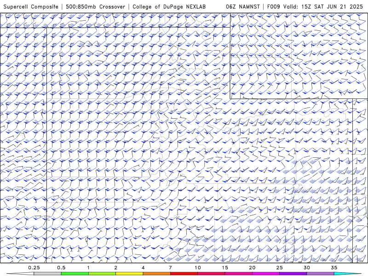
Task: Click the cyan above-35 legend arrow
Action: [348, 274]
